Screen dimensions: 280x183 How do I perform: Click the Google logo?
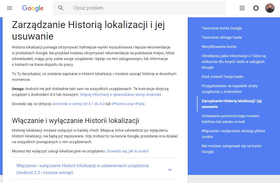33,8
